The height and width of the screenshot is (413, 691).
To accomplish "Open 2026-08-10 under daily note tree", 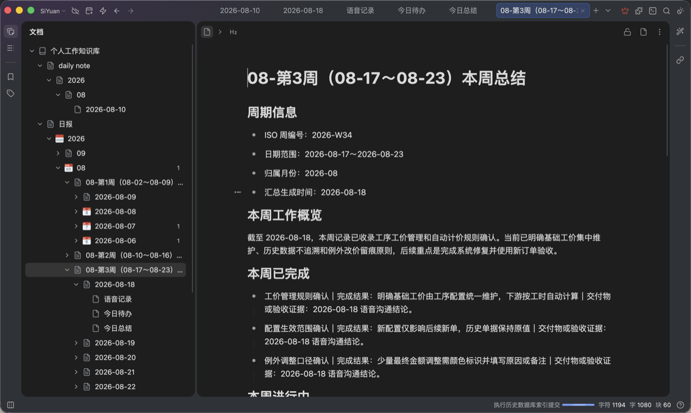I will (x=105, y=109).
